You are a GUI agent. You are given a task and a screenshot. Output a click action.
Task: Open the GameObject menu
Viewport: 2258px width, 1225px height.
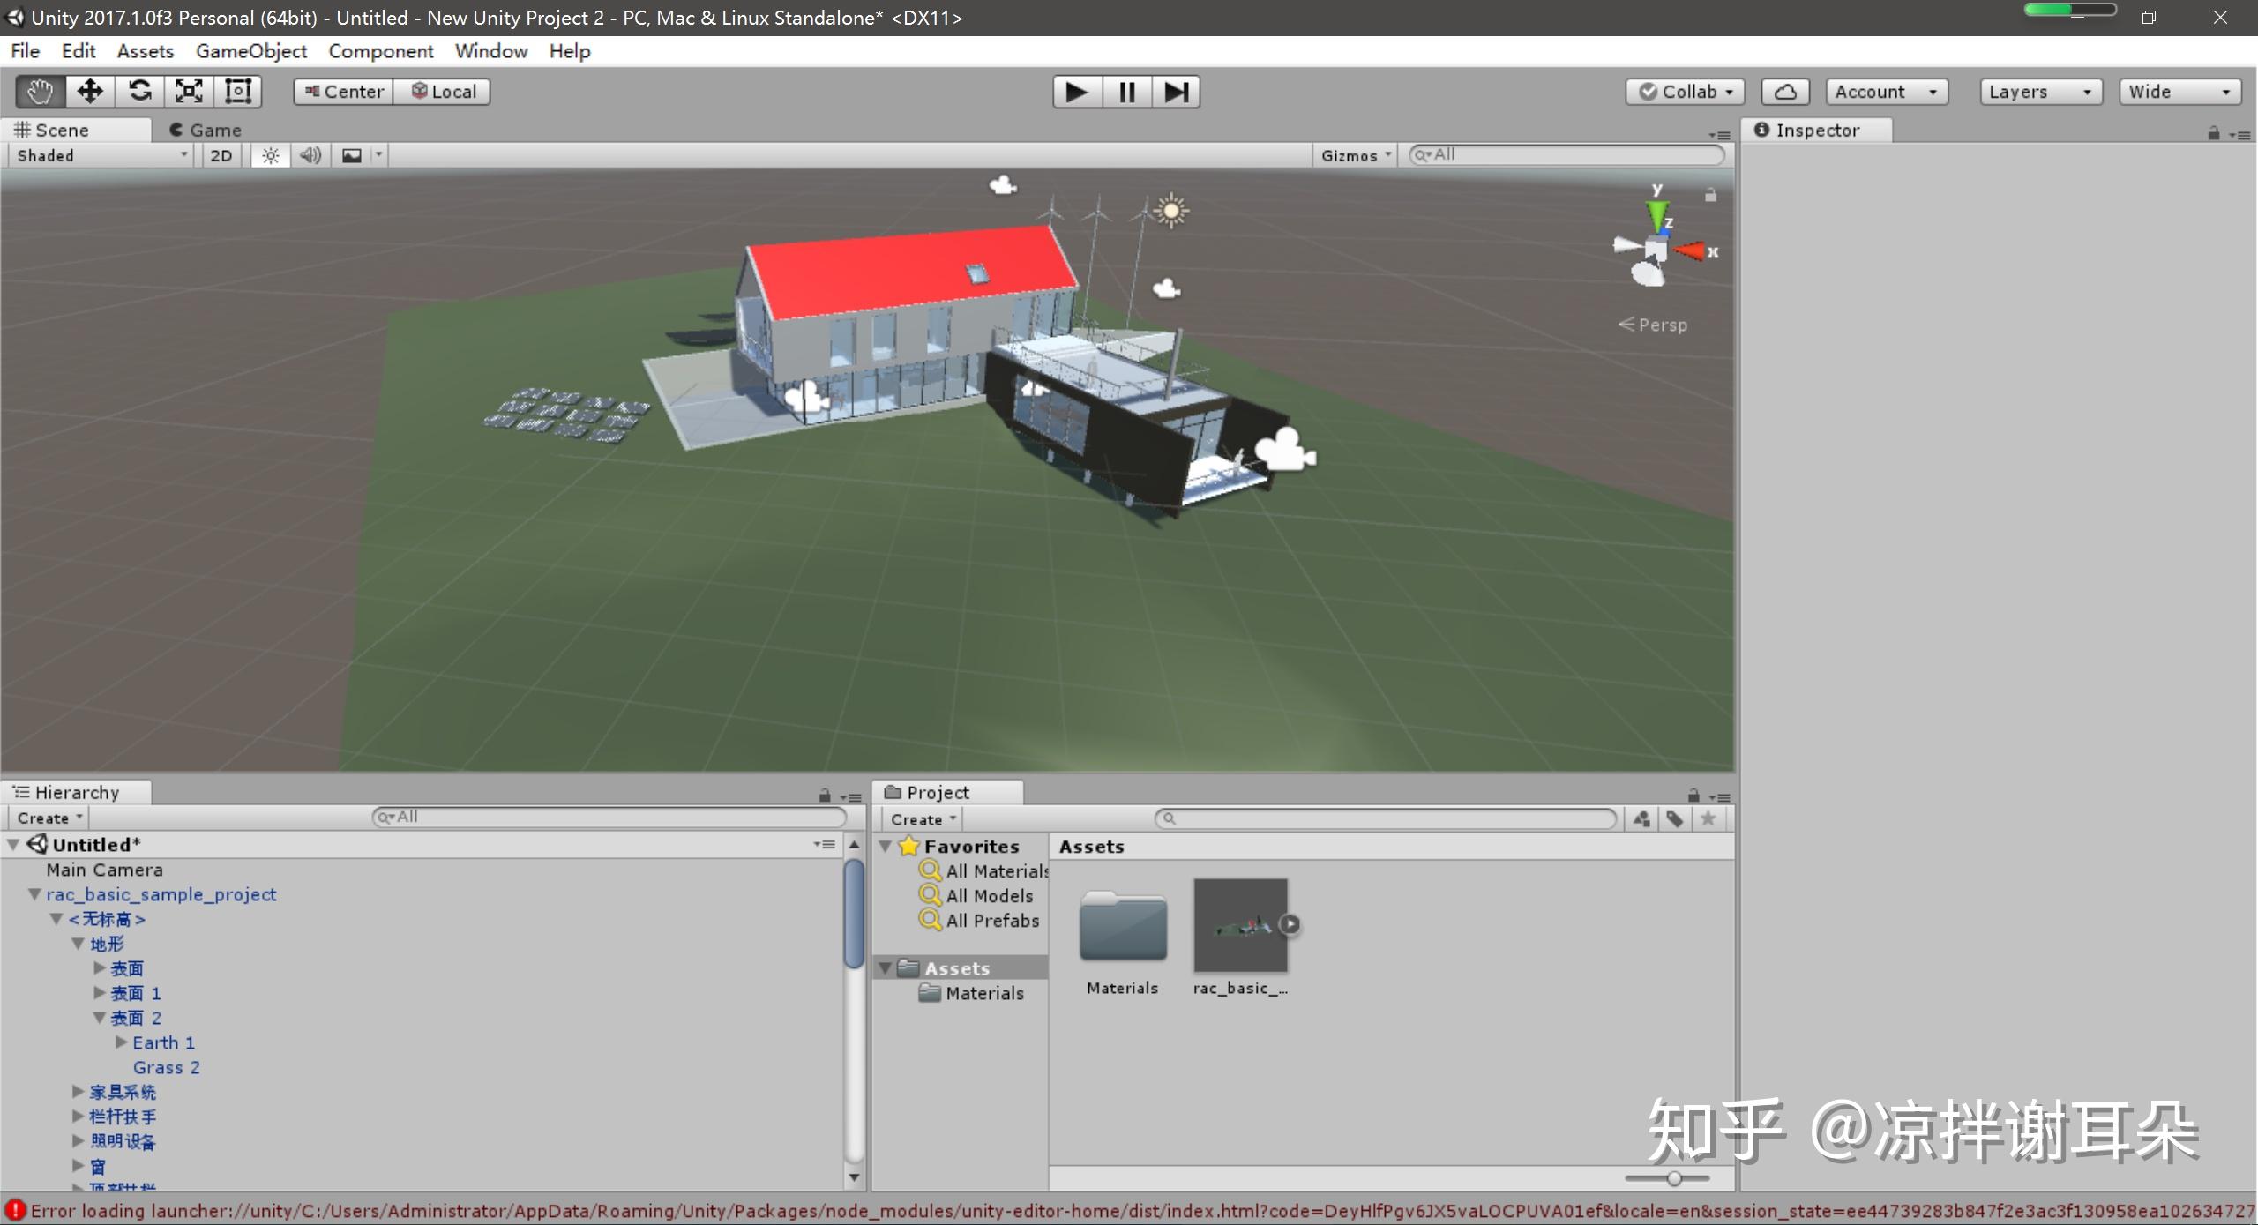pos(251,50)
